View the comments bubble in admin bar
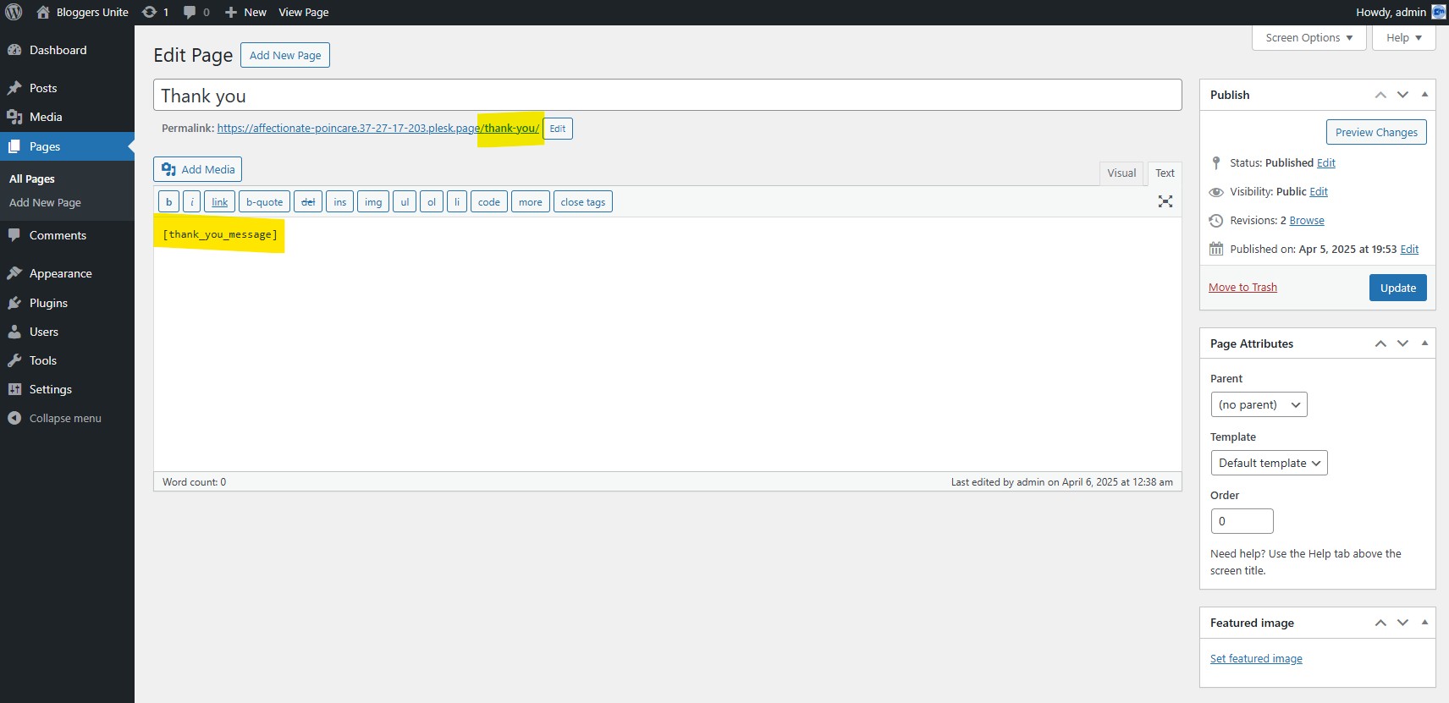Screen dimensions: 1449x703 tap(190, 12)
